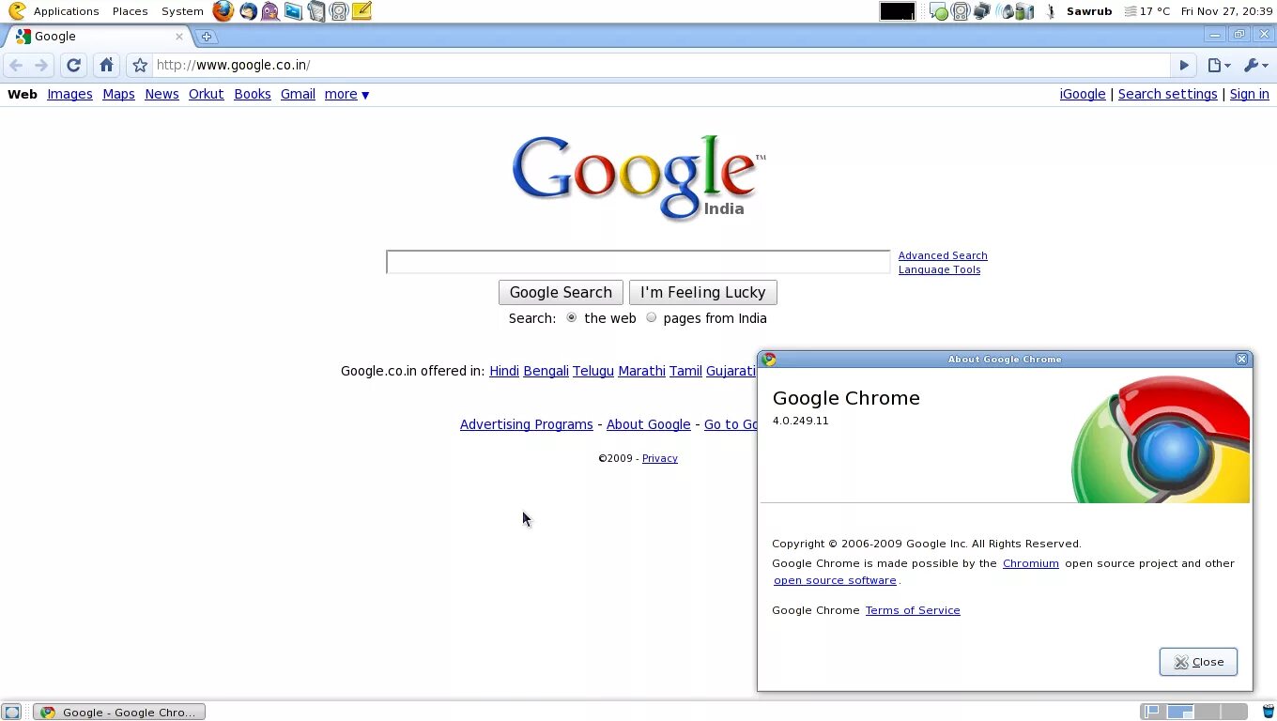Open the Privacy link
The height and width of the screenshot is (721, 1277).
[659, 458]
